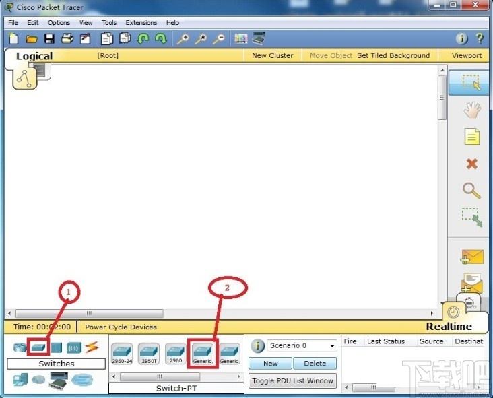The image size is (493, 398).
Task: Open the Edit menu
Action: 33,23
